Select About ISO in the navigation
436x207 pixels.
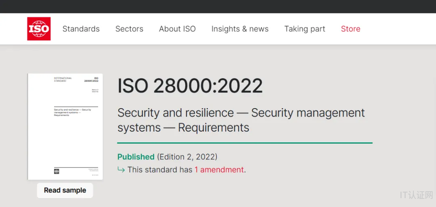click(177, 29)
